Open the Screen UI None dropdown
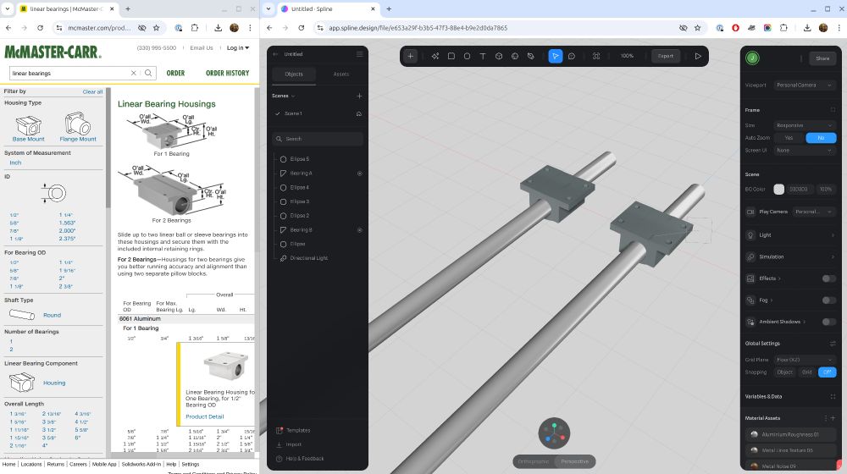The width and height of the screenshot is (847, 474). pos(805,151)
